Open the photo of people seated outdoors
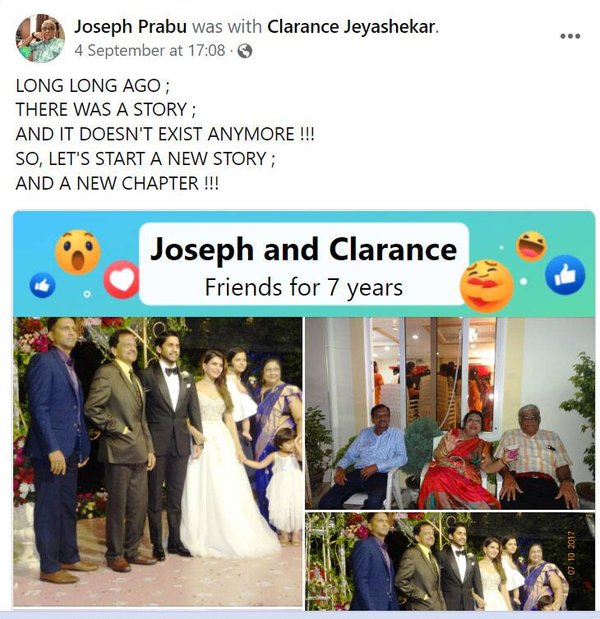600x619 pixels. coord(450,413)
